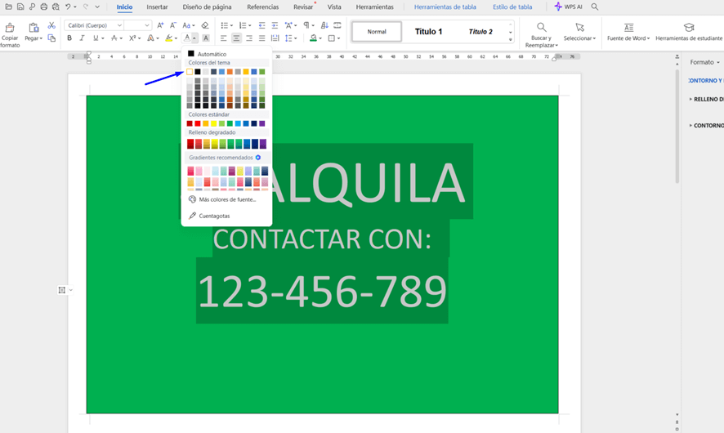Switch to the Diseño de página tab
724x433 pixels.
click(207, 7)
